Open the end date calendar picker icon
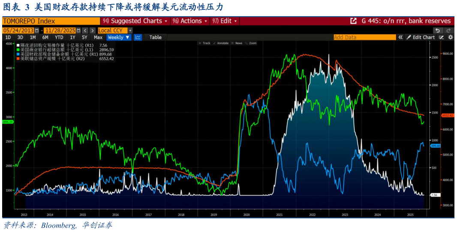The width and height of the screenshot is (457, 232). pyautogui.click(x=78, y=30)
